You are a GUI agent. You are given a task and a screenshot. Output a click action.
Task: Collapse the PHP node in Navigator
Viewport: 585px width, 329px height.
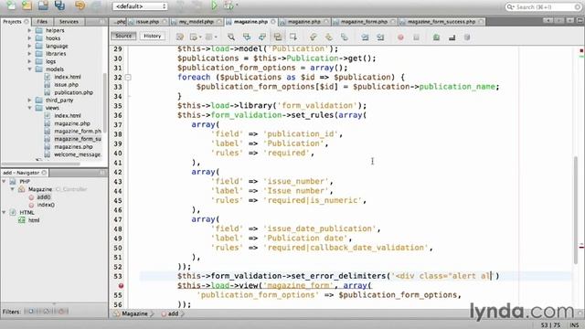point(4,181)
